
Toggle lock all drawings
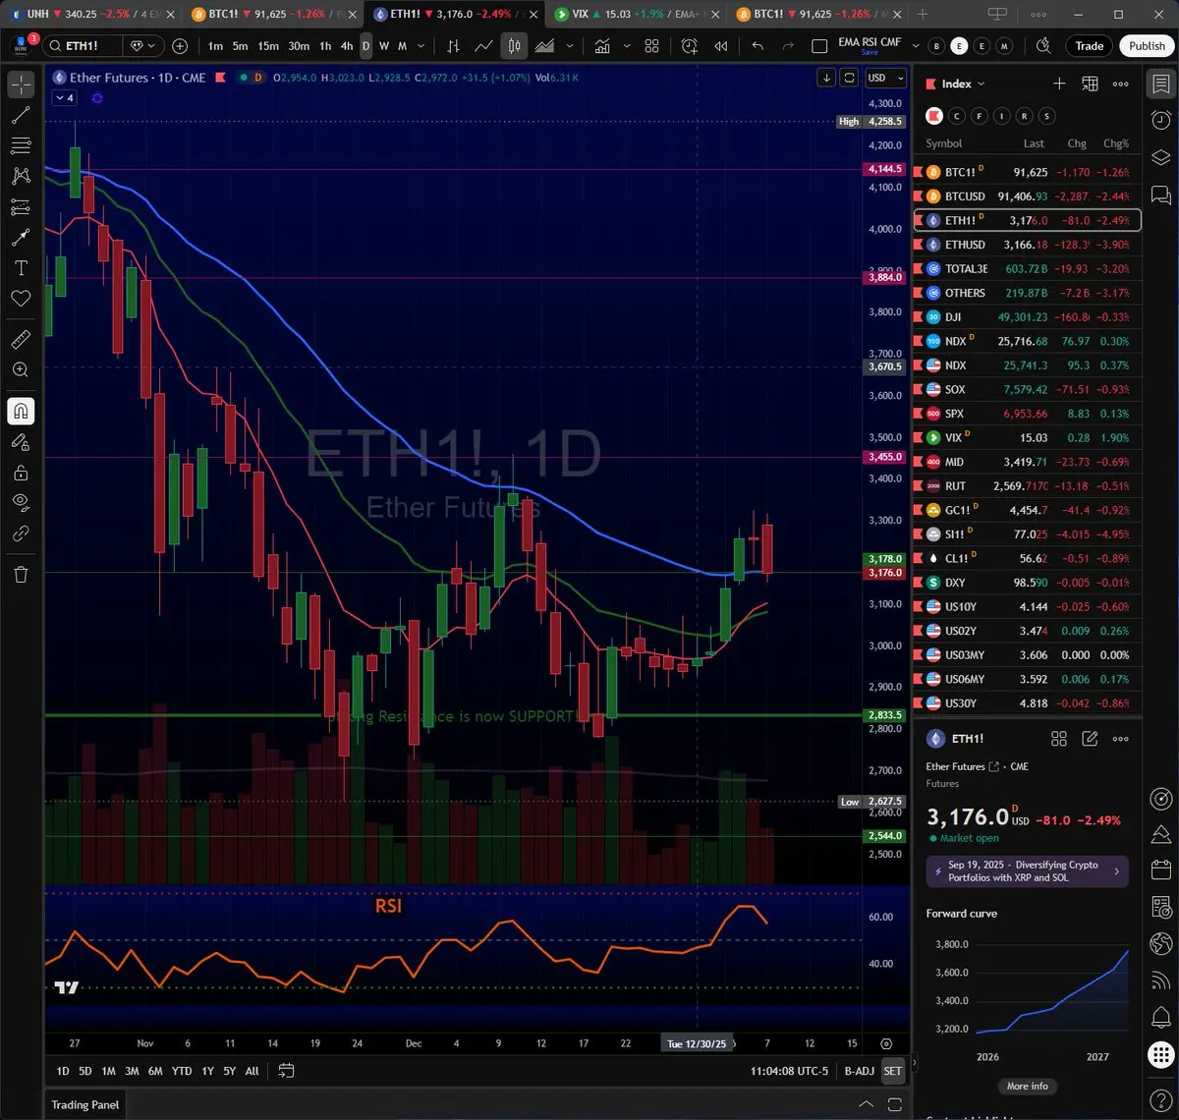coord(21,473)
